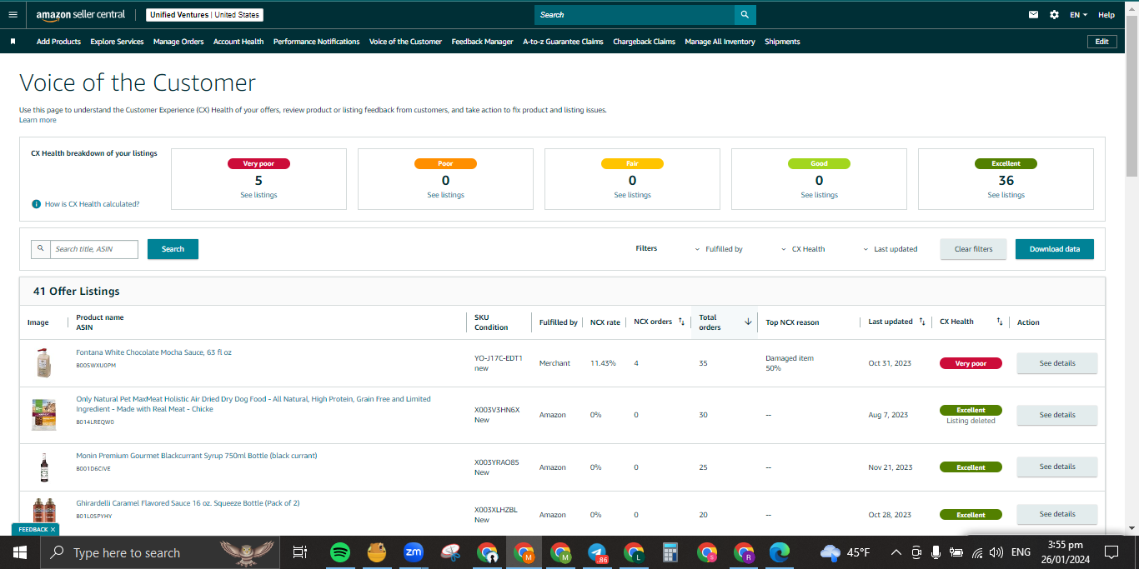1139x569 pixels.
Task: Open the settings gear icon
Action: 1054,15
